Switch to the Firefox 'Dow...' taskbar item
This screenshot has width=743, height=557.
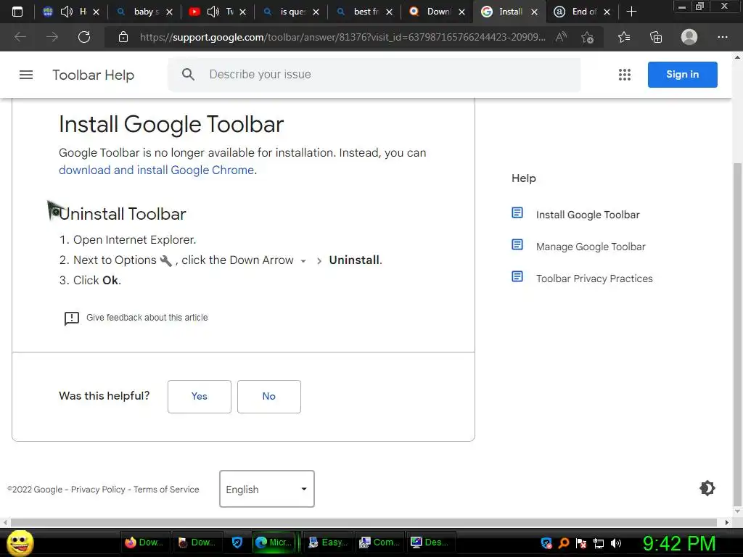144,542
